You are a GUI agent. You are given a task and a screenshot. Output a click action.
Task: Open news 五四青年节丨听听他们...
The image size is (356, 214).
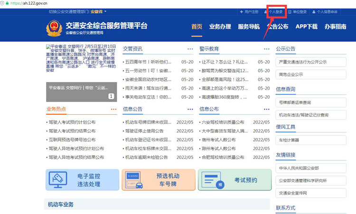click(x=148, y=62)
